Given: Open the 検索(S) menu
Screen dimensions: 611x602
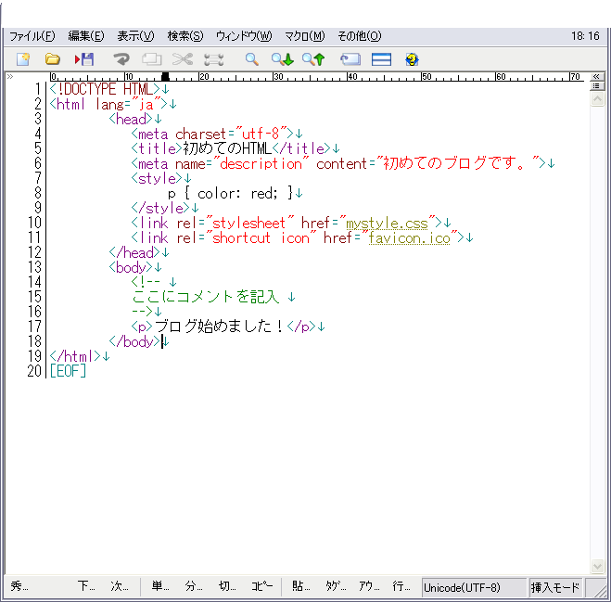Looking at the screenshot, I should tap(185, 36).
